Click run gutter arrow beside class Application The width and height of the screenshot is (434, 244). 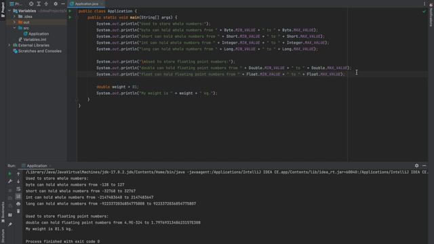[70, 11]
